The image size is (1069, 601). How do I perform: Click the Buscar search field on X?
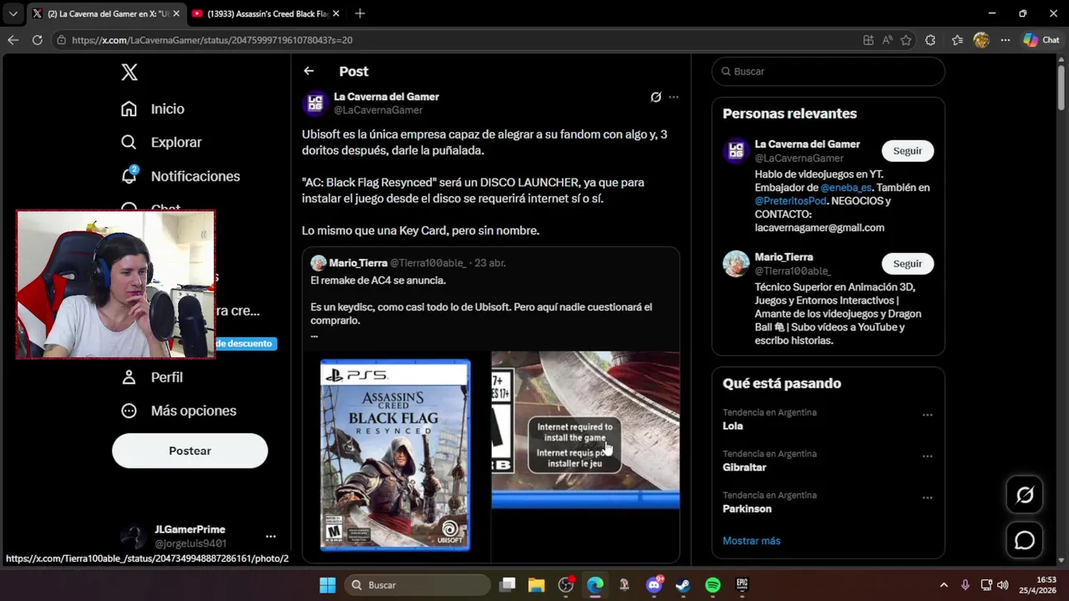[x=828, y=72]
